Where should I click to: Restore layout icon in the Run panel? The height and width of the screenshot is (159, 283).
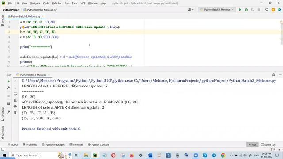[8, 104]
